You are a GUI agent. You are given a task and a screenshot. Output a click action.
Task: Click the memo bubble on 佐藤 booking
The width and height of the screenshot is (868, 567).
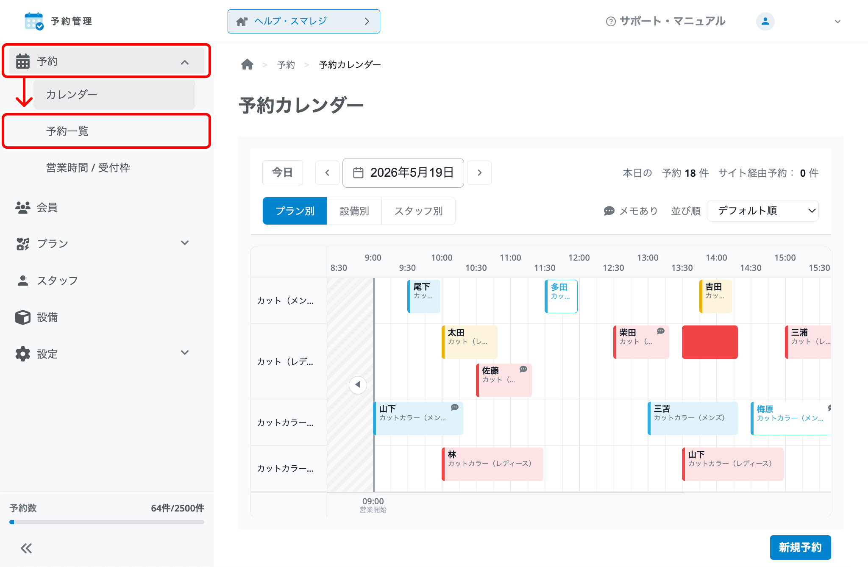click(x=523, y=369)
